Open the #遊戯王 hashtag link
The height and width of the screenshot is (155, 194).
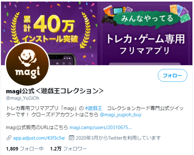pos(94,108)
